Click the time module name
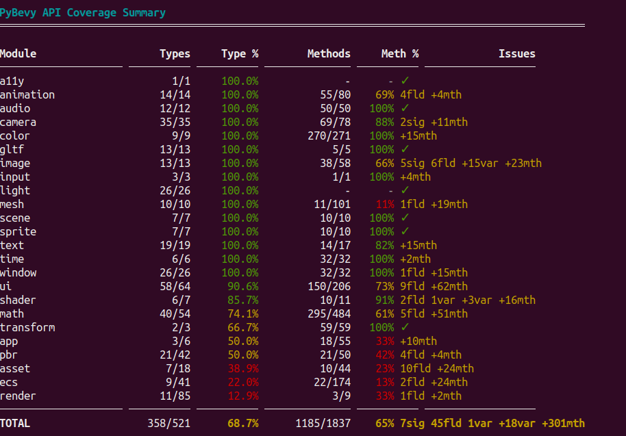Image resolution: width=626 pixels, height=436 pixels. 12,259
